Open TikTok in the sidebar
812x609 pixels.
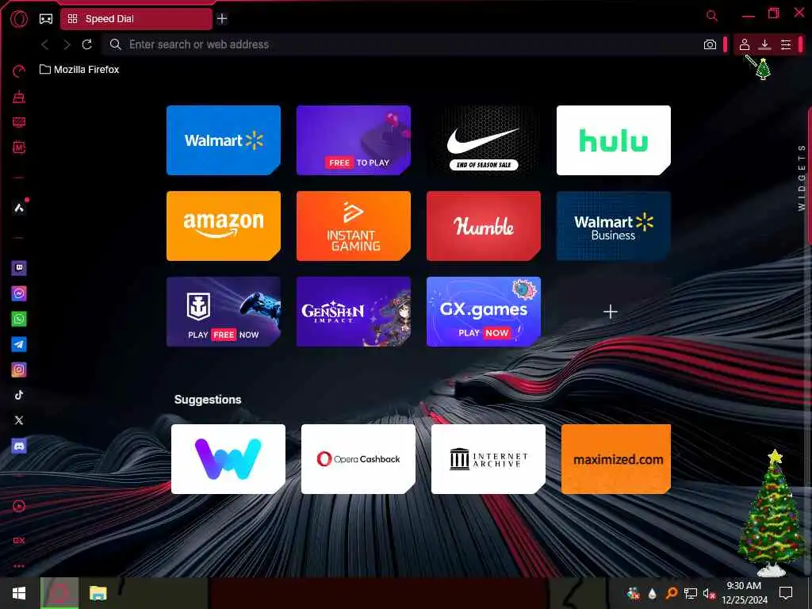pos(19,395)
